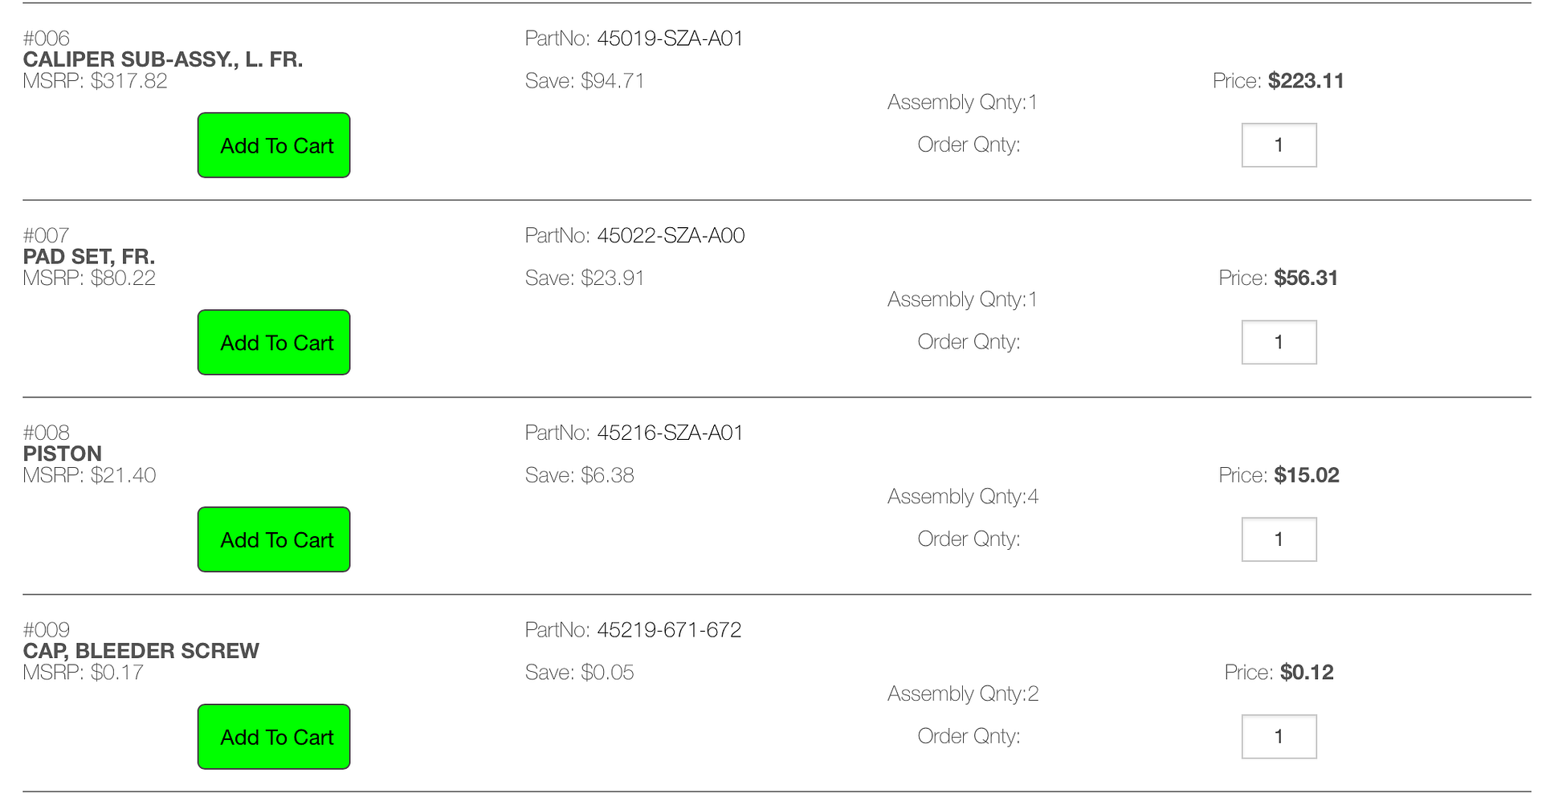Select the CAP, BLEEDER SCREW title
Viewport: 1542px width, 793px height.
click(x=141, y=651)
